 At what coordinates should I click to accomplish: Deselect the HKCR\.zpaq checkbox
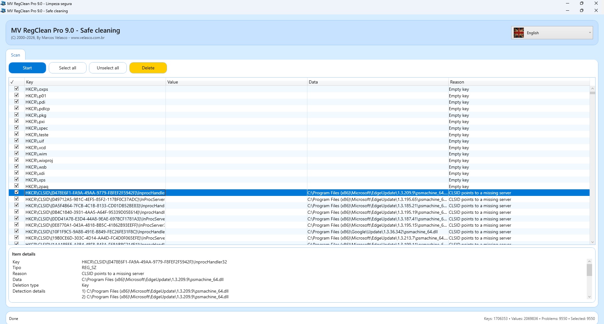[17, 186]
